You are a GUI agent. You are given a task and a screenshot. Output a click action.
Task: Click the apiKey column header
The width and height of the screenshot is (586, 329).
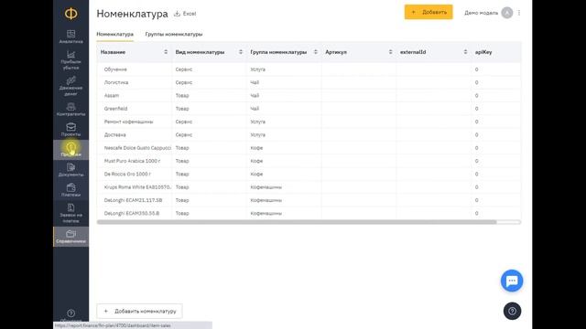tap(483, 52)
